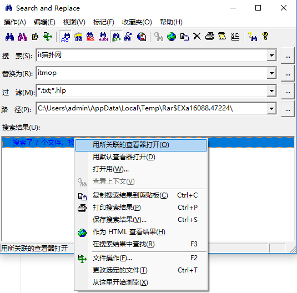Click the yellow question mark Help icon
The image size is (297, 293).
click(265, 36)
